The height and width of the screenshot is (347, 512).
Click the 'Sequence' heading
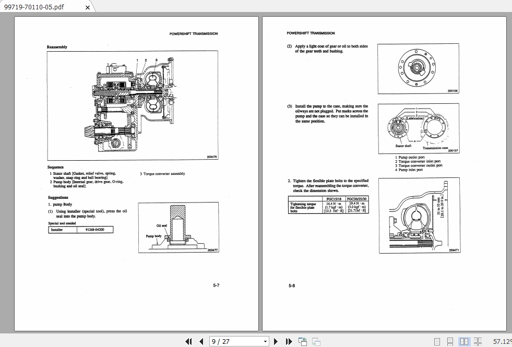[x=55, y=167]
